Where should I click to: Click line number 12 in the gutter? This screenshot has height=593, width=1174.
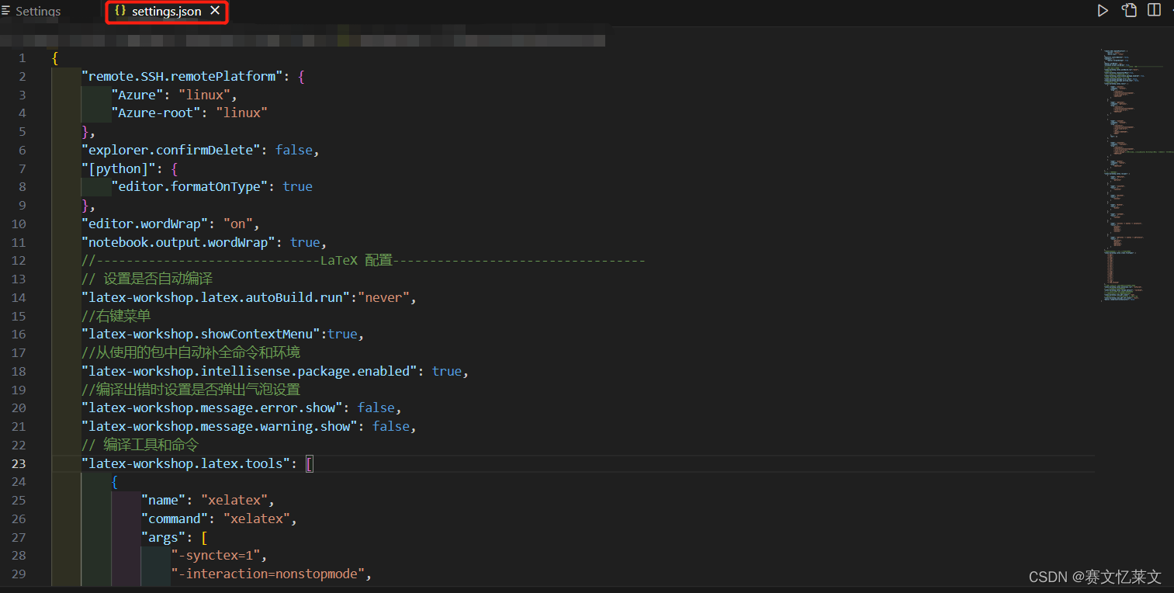[x=19, y=261]
